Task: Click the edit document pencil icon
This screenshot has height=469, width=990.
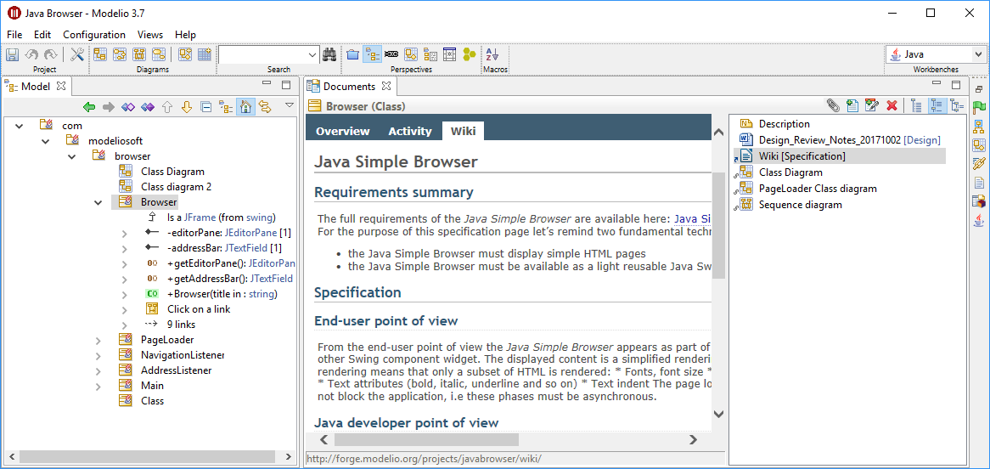Action: 873,105
